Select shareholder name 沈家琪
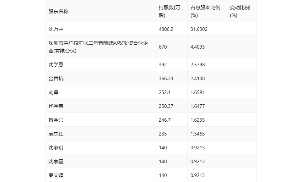 (x=56, y=148)
